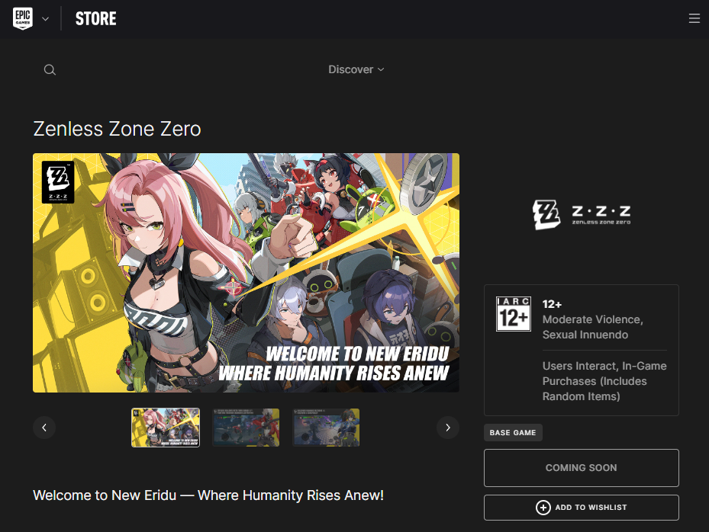Select the first carousel thumbnail

(165, 428)
